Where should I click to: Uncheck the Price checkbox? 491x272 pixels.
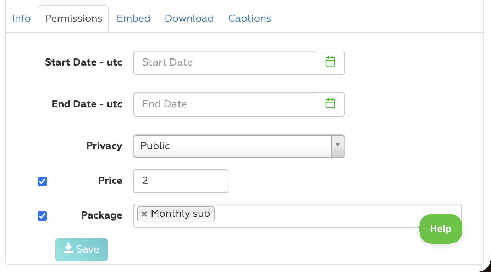(42, 181)
